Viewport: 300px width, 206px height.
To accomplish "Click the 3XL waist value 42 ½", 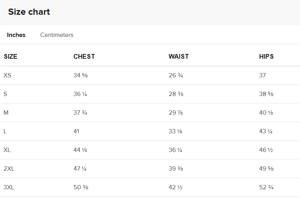I will pos(175,187).
